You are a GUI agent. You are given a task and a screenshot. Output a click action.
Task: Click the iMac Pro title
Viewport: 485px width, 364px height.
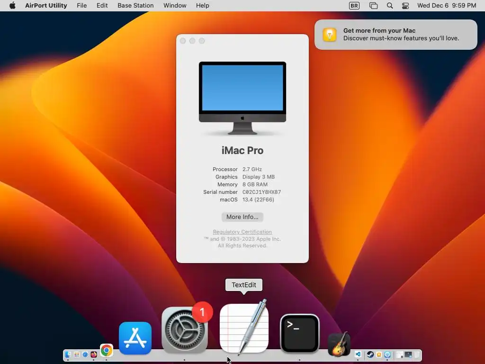[242, 150]
